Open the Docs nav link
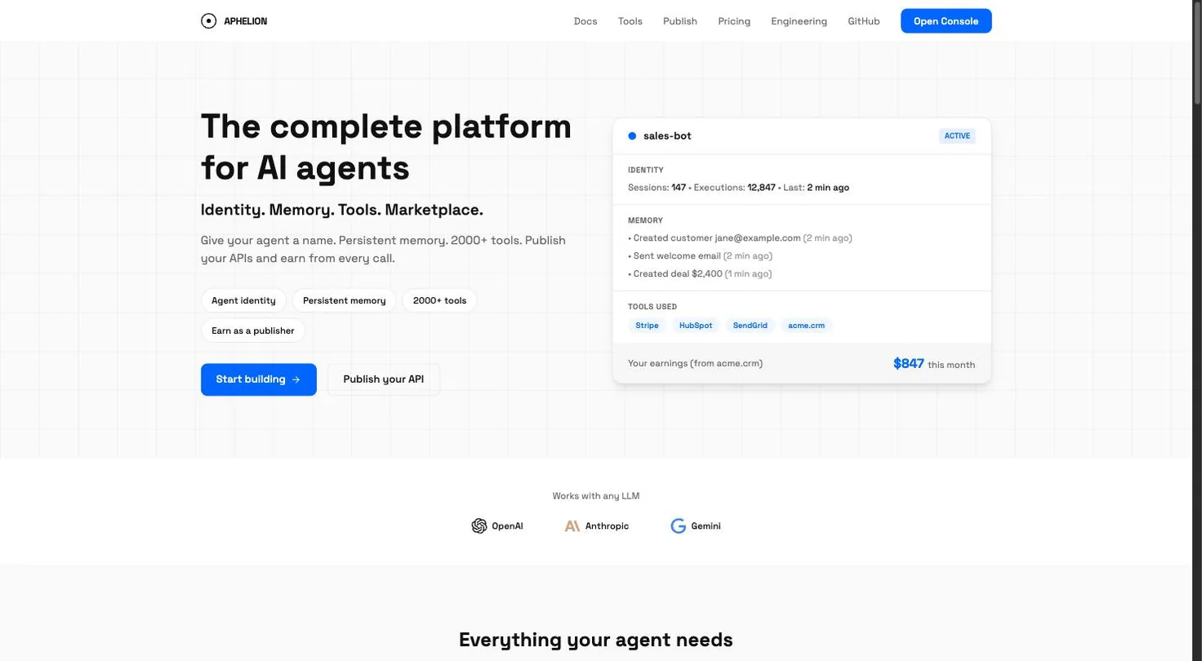Screen dimensions: 1202x661 (x=585, y=21)
